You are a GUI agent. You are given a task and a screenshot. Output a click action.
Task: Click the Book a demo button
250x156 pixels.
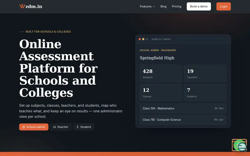click(199, 7)
